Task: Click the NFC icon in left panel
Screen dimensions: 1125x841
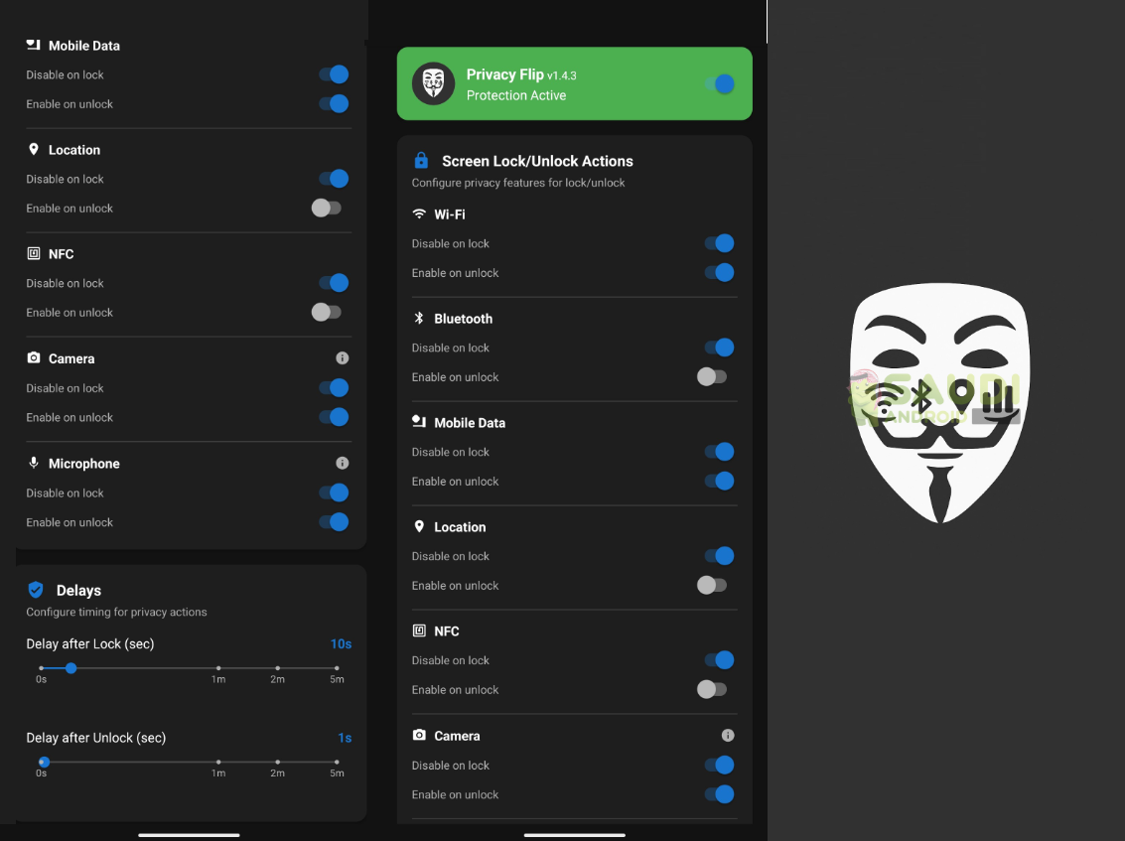Action: [x=33, y=253]
